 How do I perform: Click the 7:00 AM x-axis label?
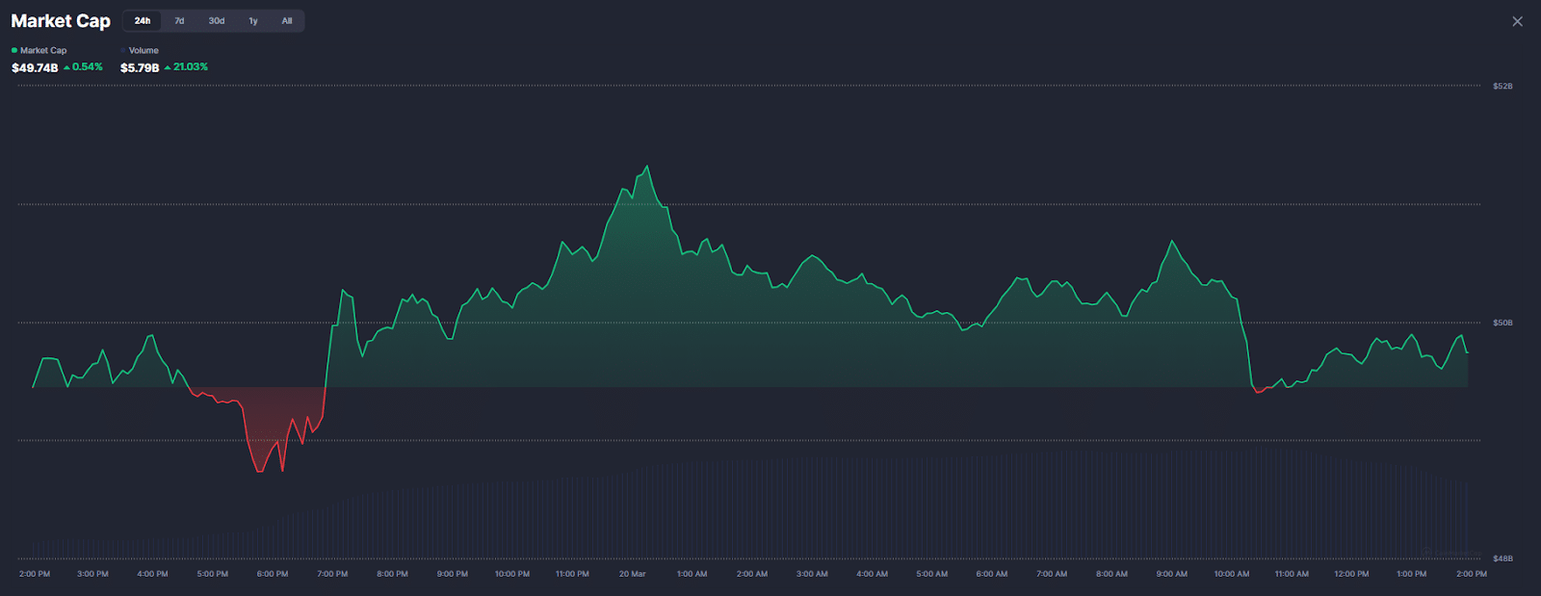point(1052,574)
